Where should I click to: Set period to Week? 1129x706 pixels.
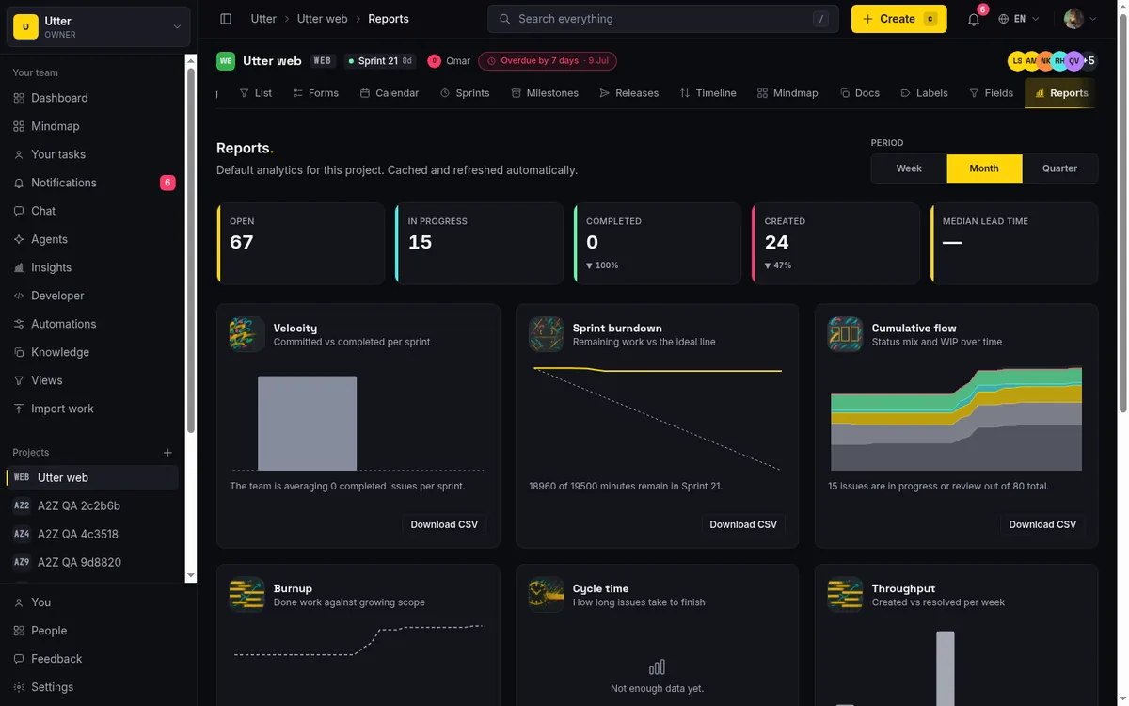point(909,168)
